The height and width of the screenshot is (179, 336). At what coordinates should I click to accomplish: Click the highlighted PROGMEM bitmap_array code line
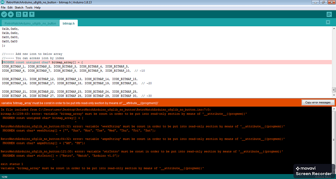166,62
